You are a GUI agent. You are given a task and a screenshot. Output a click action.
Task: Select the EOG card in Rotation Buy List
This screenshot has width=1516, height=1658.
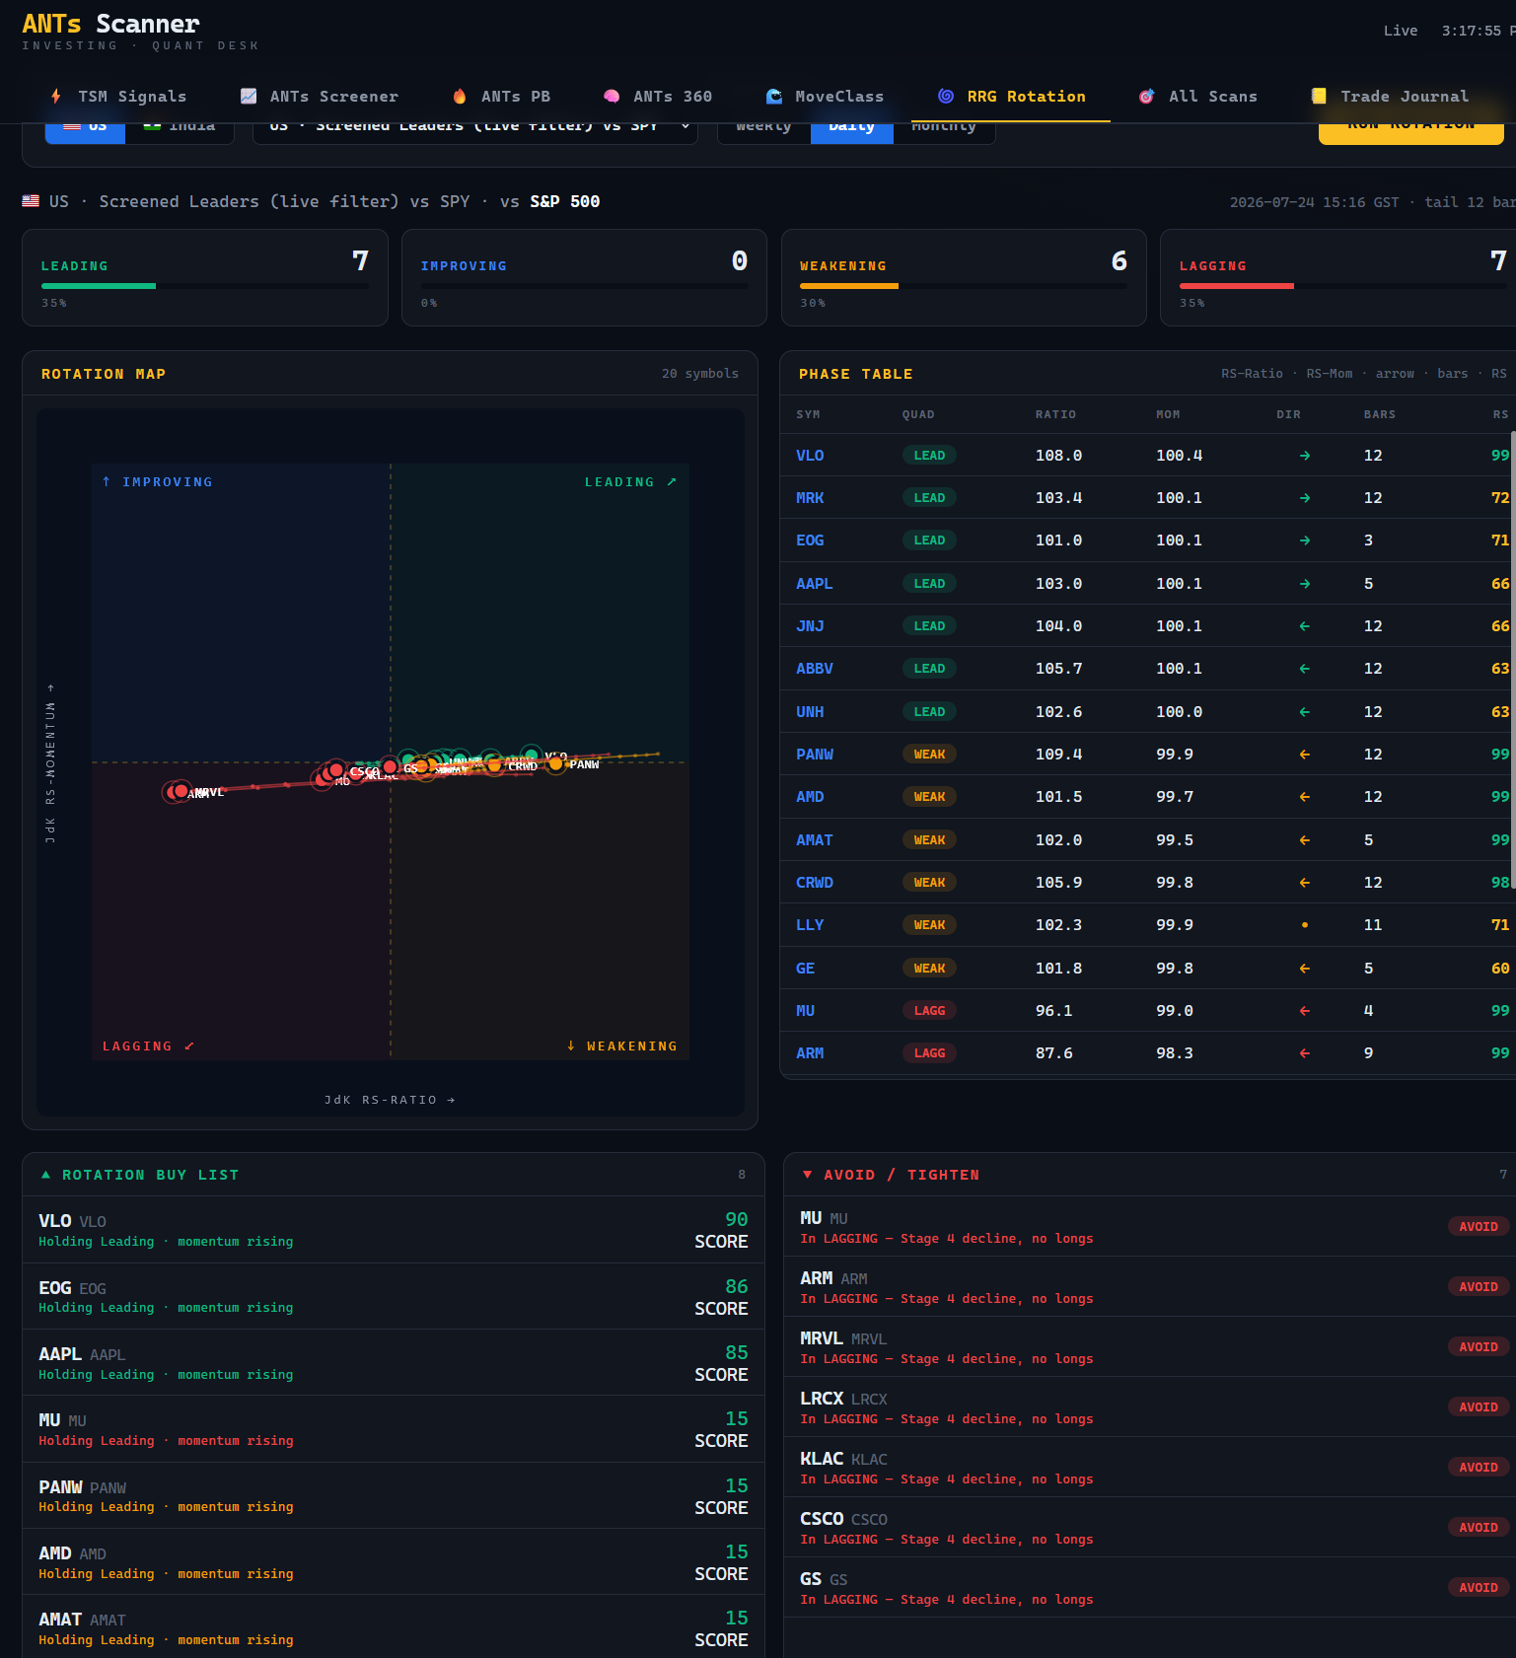(x=394, y=1296)
